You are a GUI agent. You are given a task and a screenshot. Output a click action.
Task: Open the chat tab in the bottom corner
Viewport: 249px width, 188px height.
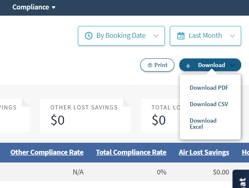click(241, 180)
